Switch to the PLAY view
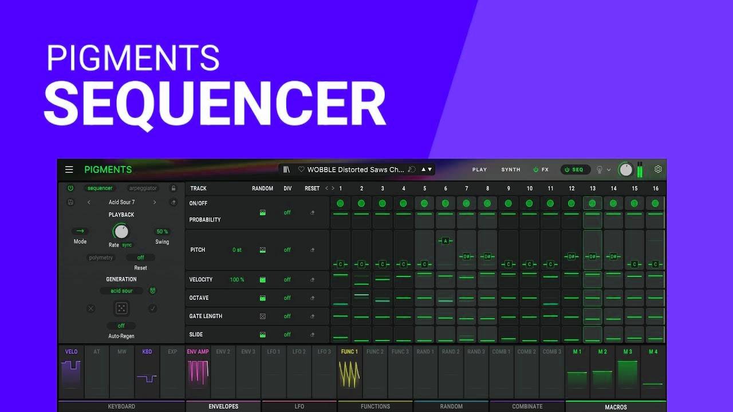The image size is (733, 412). (479, 170)
